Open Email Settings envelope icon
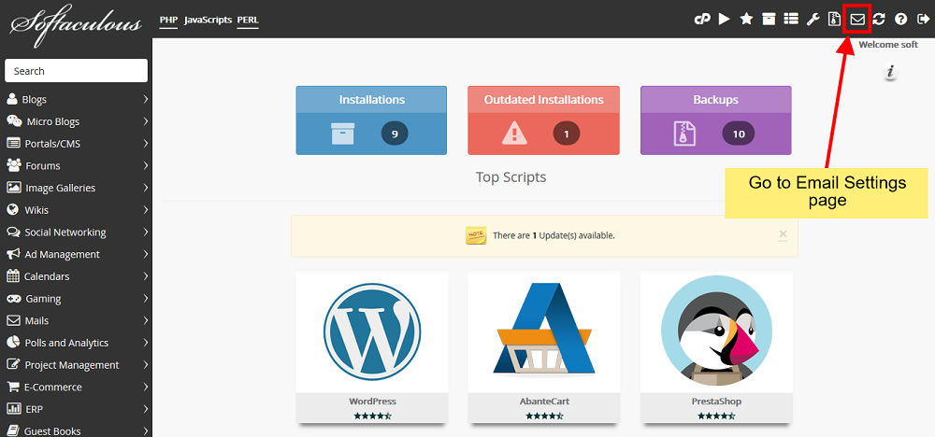The image size is (935, 437). coord(856,19)
